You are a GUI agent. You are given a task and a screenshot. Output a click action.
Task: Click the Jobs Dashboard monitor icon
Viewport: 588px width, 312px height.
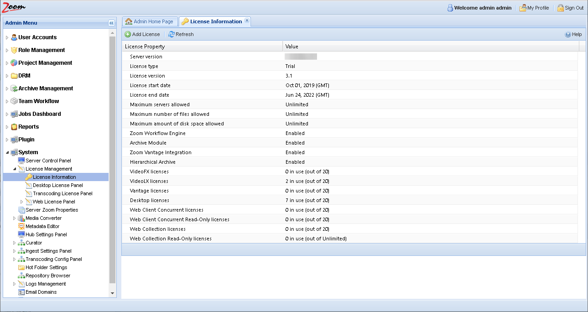tap(14, 114)
